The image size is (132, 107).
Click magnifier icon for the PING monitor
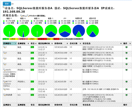pyautogui.click(x=4, y=89)
